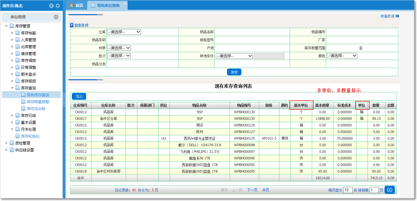Image resolution: width=417 pixels, height=201 pixels.
Task: Close the 现有库存查询 tab
Action: click(125, 3)
